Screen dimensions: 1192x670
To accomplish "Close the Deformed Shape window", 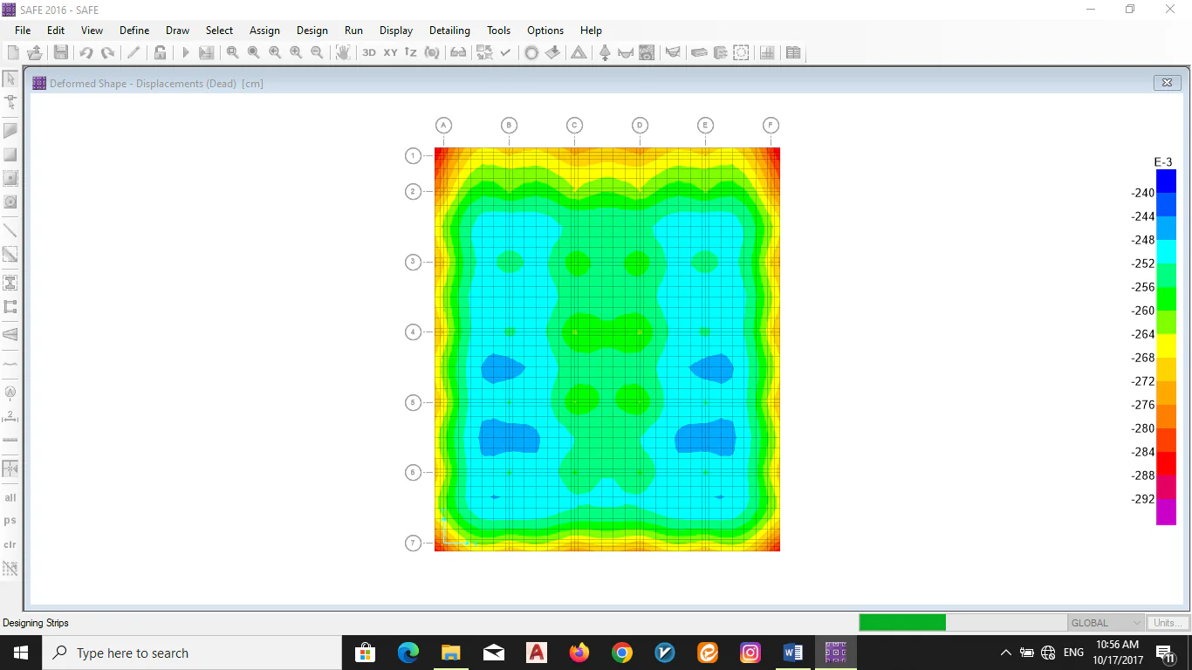I will (1167, 83).
